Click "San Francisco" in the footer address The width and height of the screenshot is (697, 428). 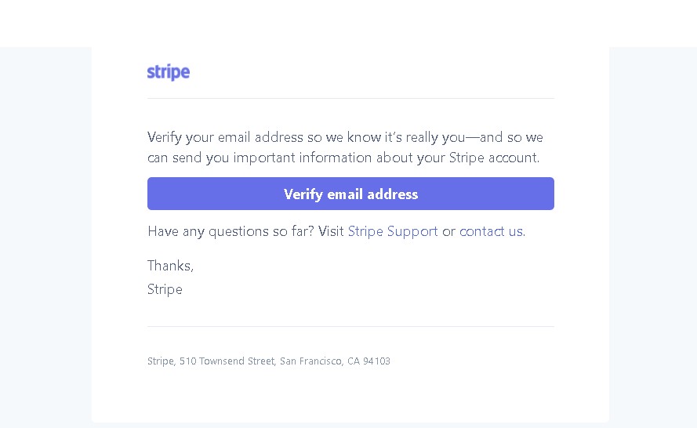point(310,361)
